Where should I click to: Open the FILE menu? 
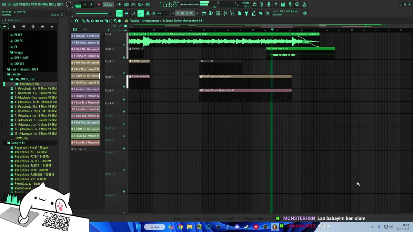pyautogui.click(x=4, y=4)
